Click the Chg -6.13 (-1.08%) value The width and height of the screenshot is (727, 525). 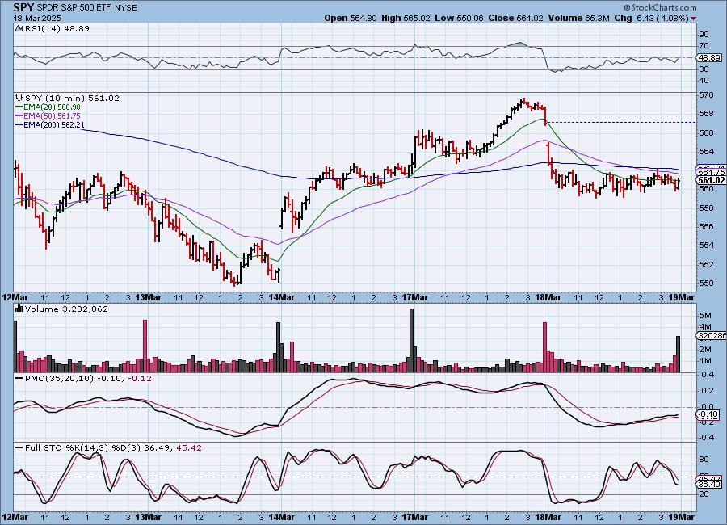(651, 18)
